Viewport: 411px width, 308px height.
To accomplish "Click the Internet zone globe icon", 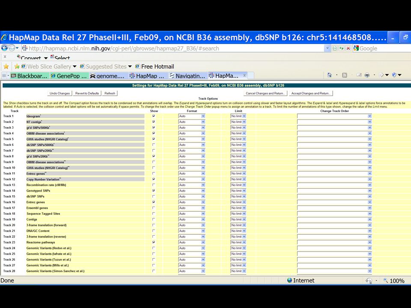I will coord(290,280).
